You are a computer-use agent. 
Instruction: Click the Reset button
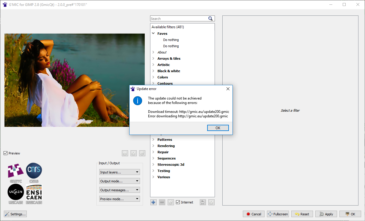pos(302,214)
